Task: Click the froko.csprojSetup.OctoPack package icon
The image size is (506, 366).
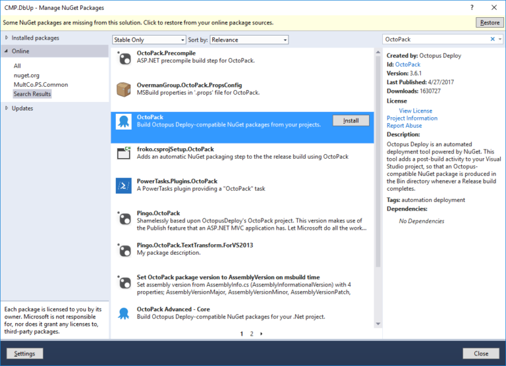Action: coord(123,153)
